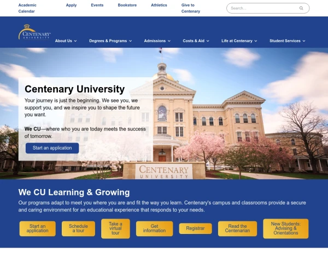Click the Centenary University logo

pyautogui.click(x=34, y=32)
